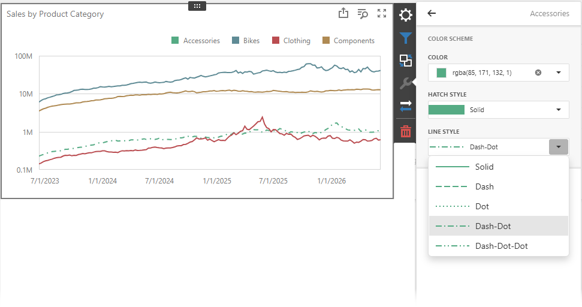Open the Hatch Style Solid combo box

498,110
